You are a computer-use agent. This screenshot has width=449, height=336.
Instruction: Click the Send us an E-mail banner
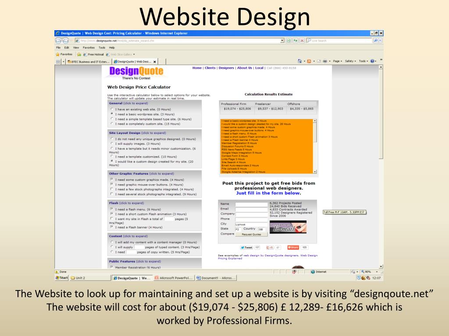pyautogui.click(x=288, y=227)
